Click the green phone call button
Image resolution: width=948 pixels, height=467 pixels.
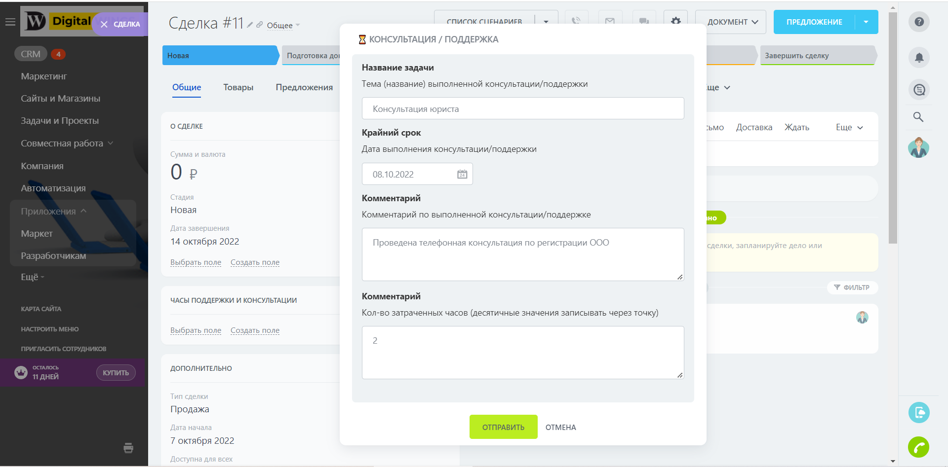tap(918, 447)
